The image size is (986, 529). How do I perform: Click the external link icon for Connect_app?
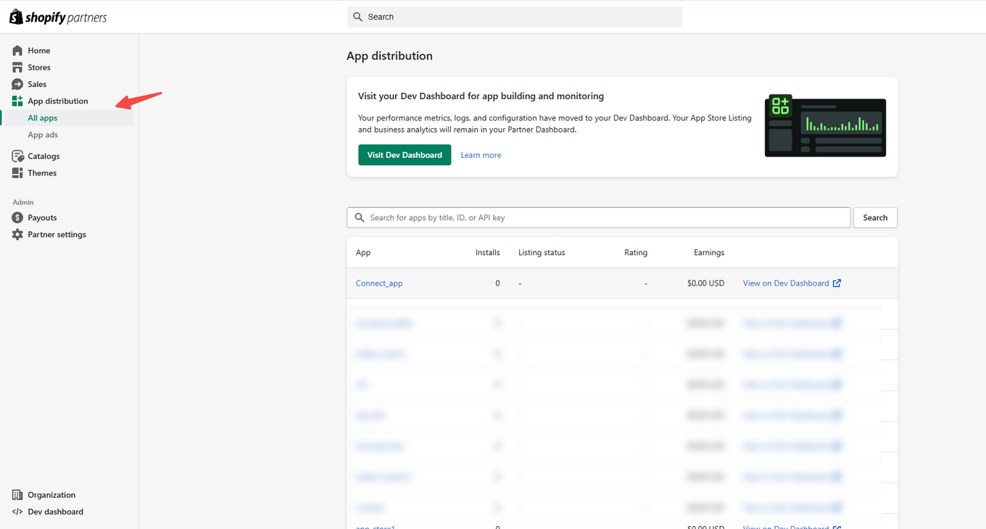(x=837, y=283)
